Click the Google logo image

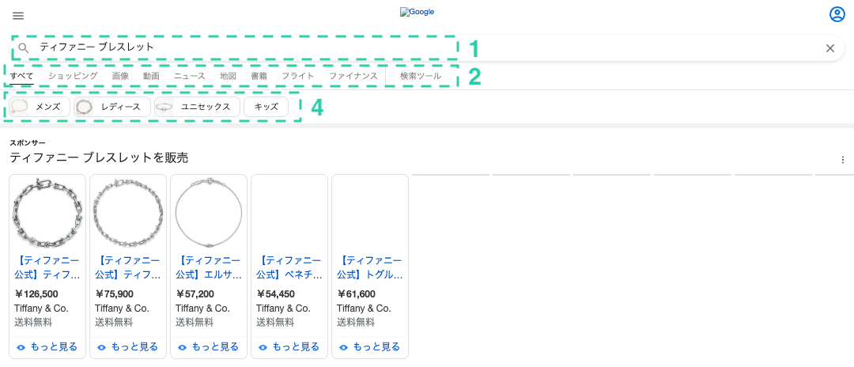(x=417, y=11)
